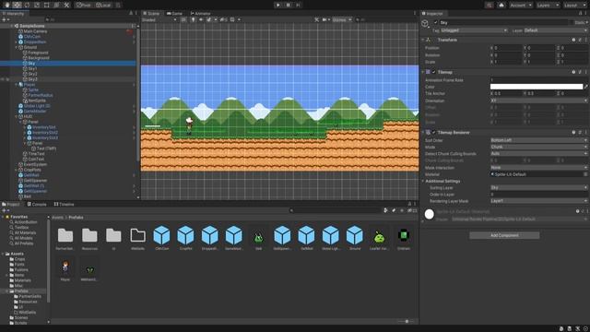
Task: Toggle Local/Global handle rotation
Action: point(102,5)
